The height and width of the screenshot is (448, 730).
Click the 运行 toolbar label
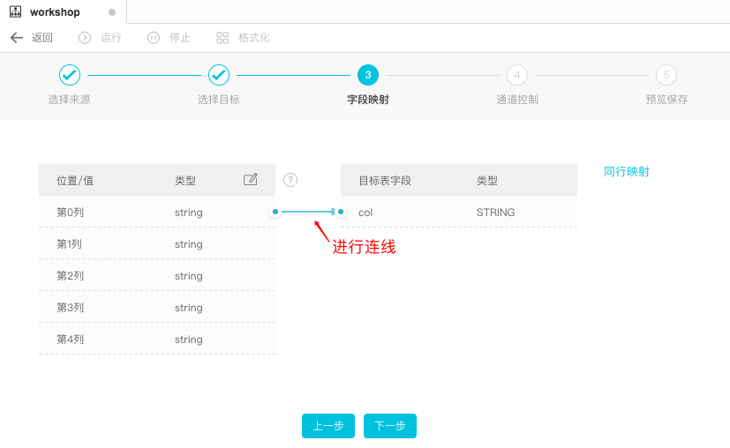[x=111, y=38]
